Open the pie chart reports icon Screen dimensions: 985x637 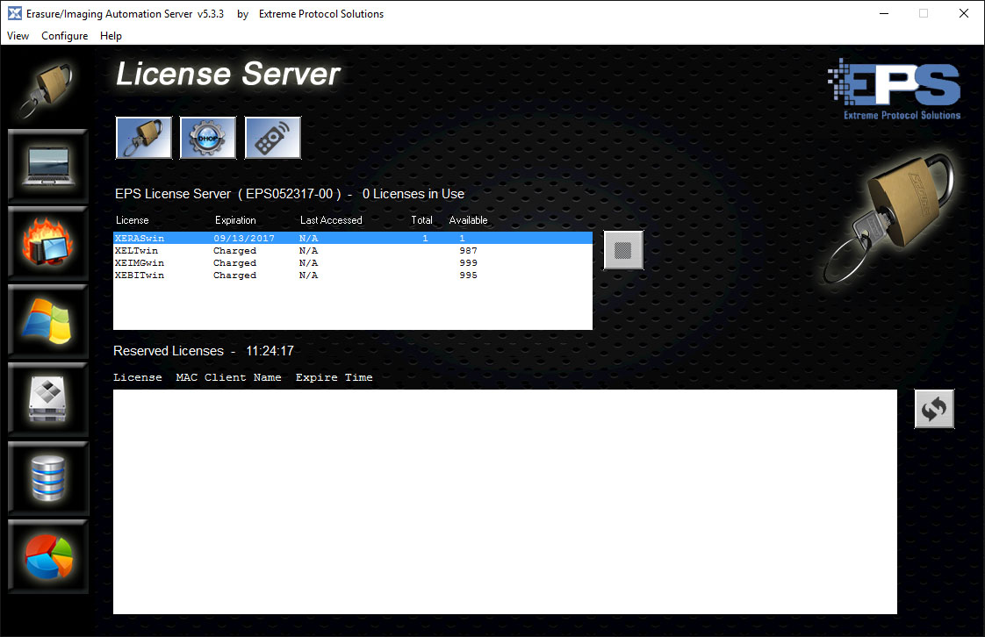click(48, 556)
